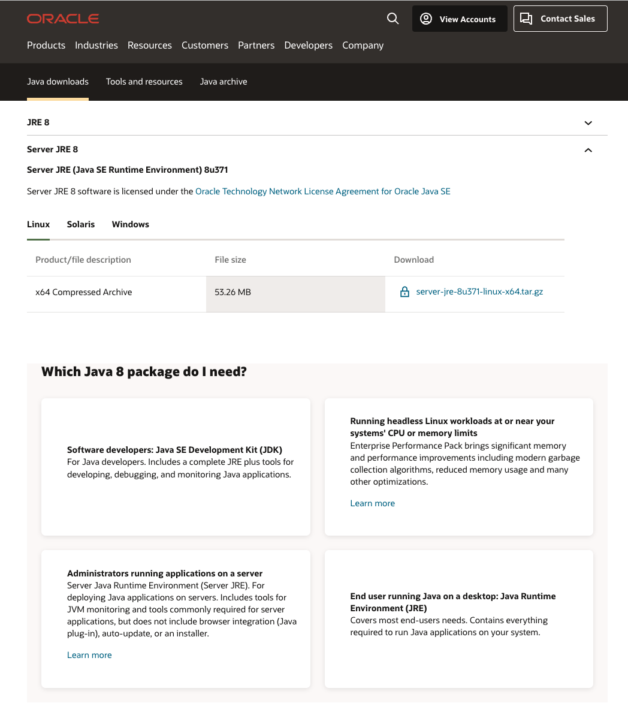Open the Company menu
This screenshot has height=712, width=628.
(x=363, y=46)
